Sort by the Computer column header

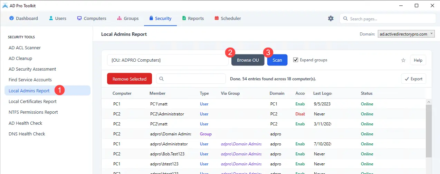(x=122, y=93)
